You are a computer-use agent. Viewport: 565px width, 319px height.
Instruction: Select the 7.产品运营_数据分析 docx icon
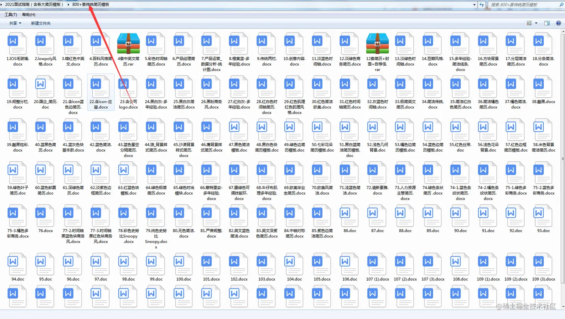(x=211, y=44)
